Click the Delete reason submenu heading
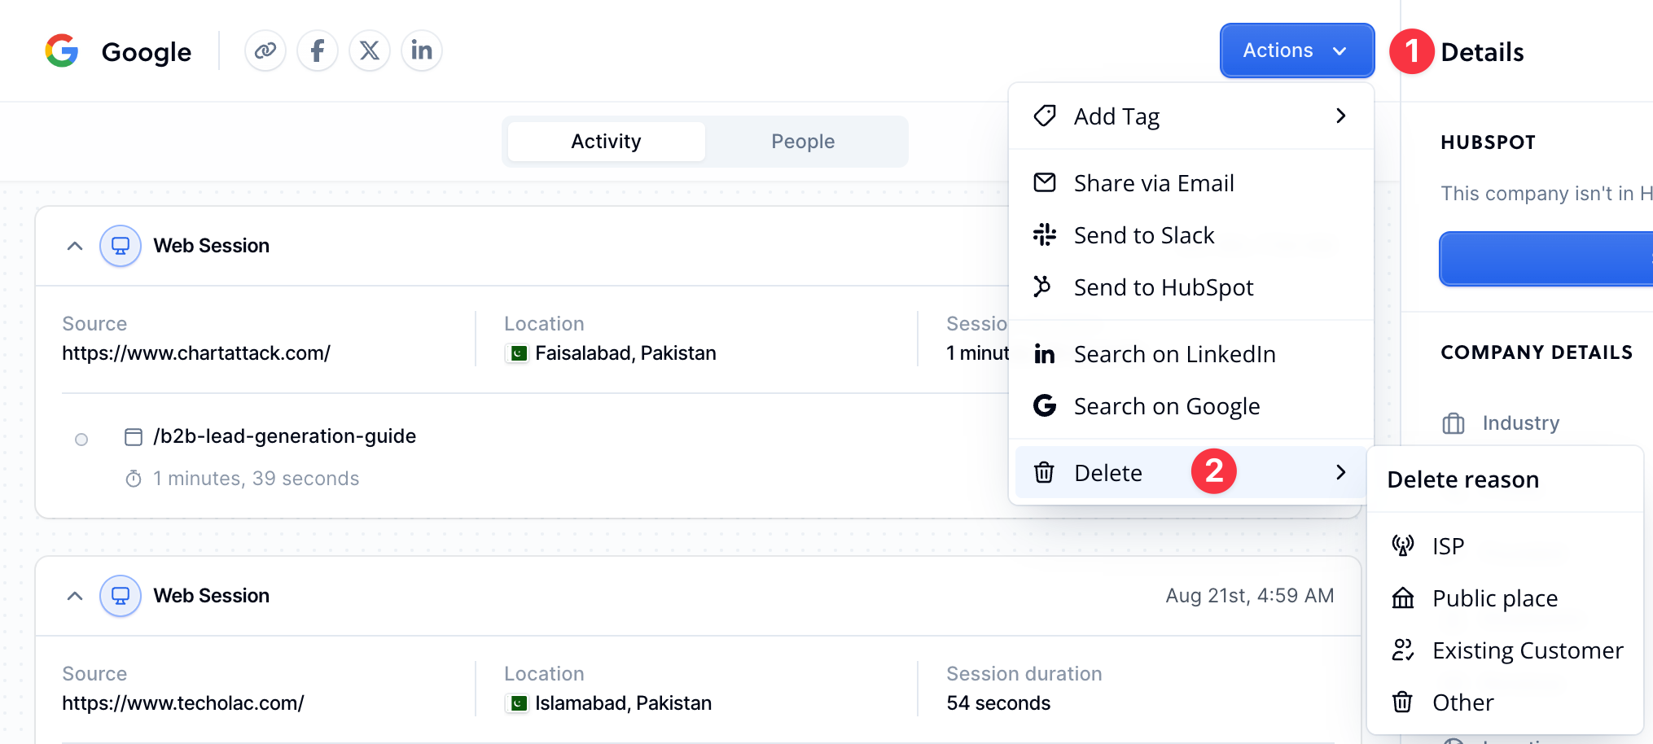The image size is (1653, 744). (1462, 480)
